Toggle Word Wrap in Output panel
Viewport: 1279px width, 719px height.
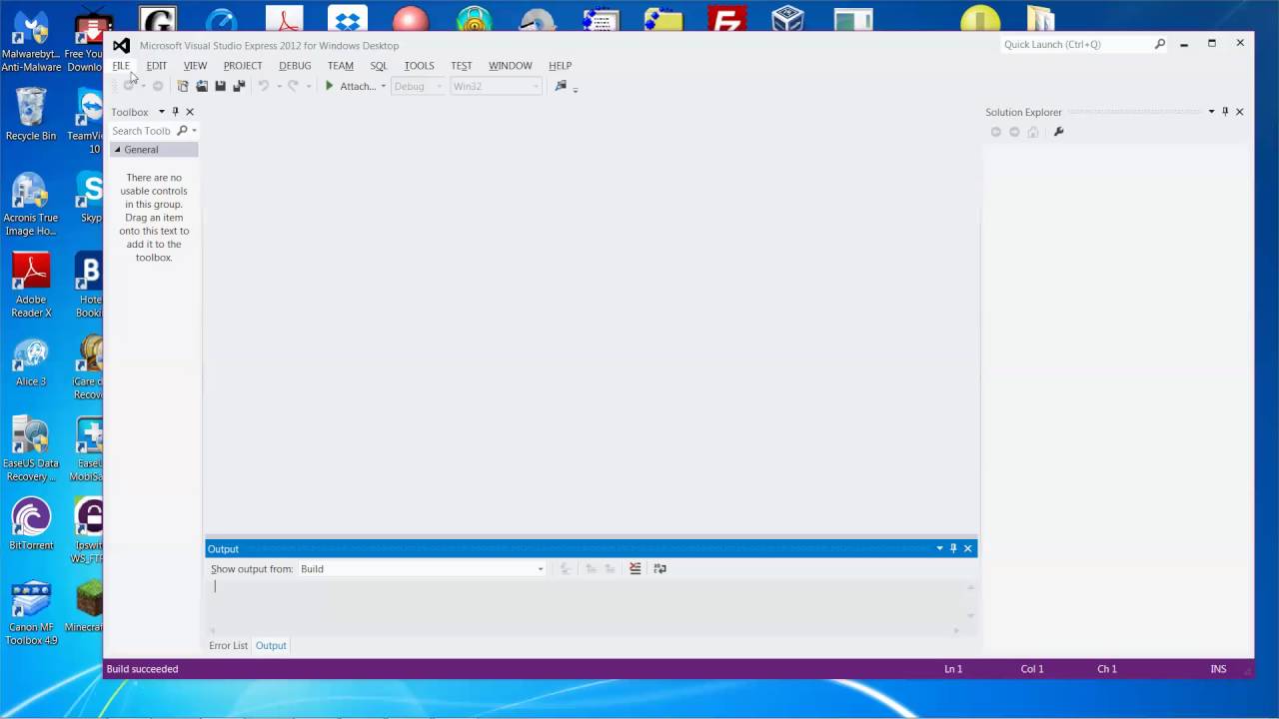tap(659, 569)
